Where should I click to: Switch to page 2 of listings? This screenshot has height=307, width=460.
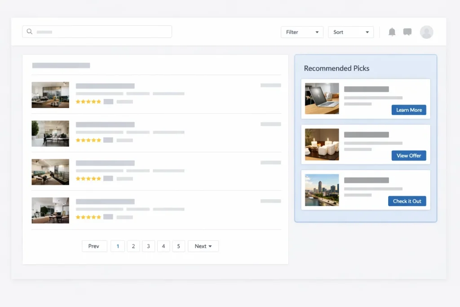click(133, 246)
